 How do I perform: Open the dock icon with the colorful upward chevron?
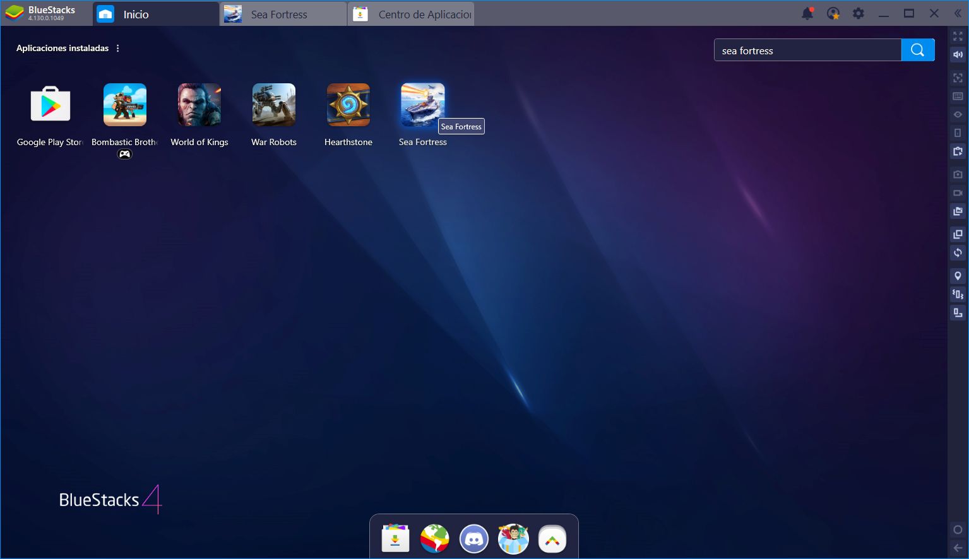pos(552,539)
